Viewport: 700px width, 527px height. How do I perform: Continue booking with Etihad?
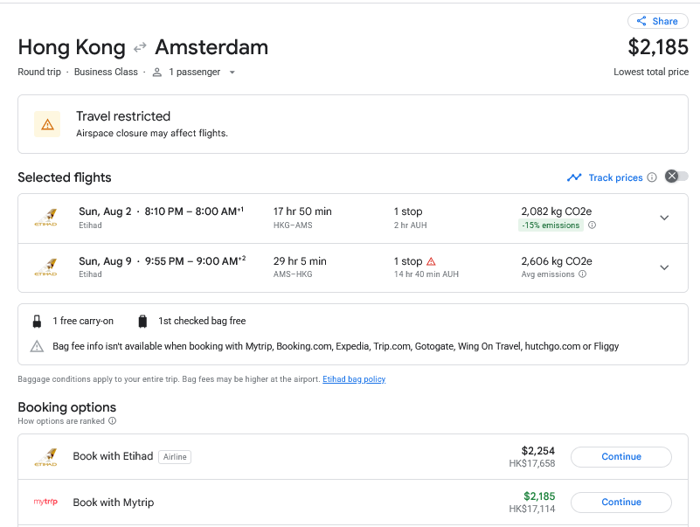[620, 457]
